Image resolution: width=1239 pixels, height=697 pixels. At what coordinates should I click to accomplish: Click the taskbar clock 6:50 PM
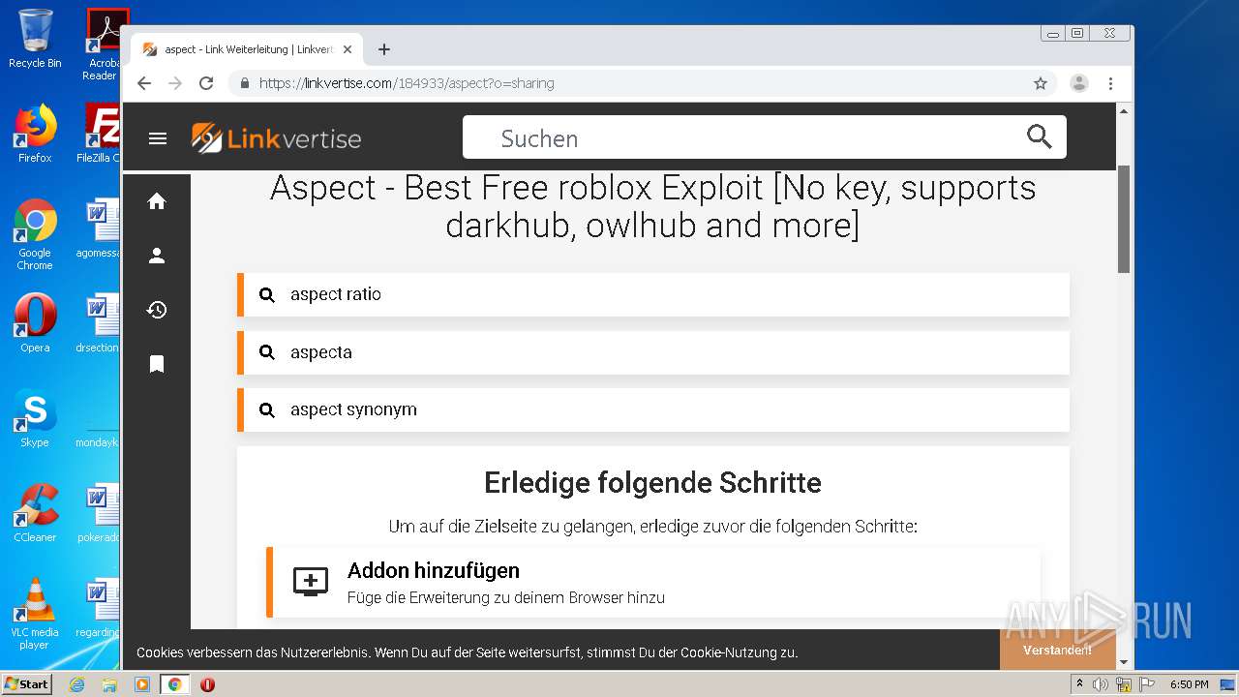coord(1190,684)
